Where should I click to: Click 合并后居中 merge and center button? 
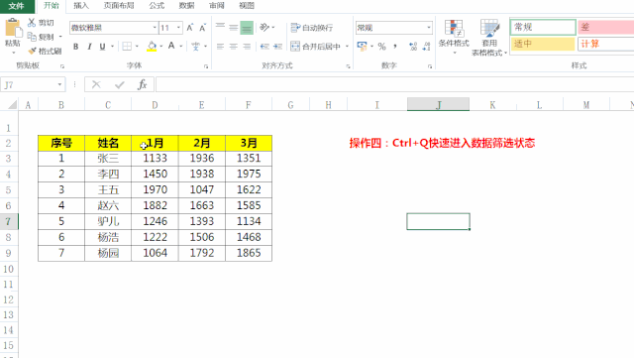click(315, 47)
